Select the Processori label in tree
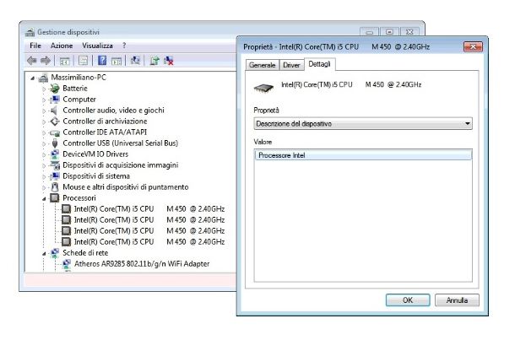Screen dimensions: 515x340 coord(79,198)
